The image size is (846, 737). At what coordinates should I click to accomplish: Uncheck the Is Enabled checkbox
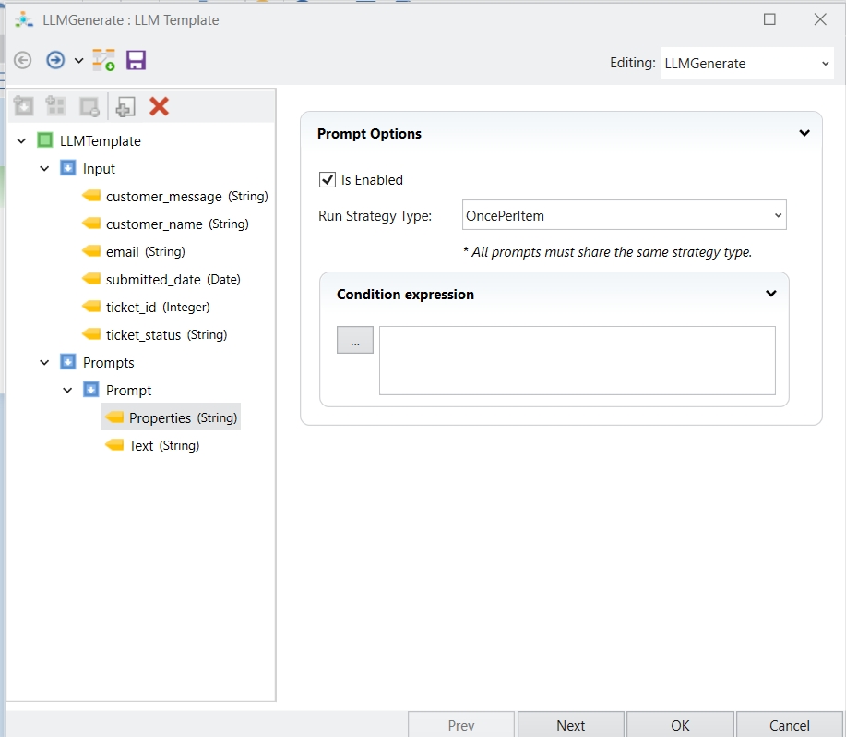pyautogui.click(x=328, y=180)
